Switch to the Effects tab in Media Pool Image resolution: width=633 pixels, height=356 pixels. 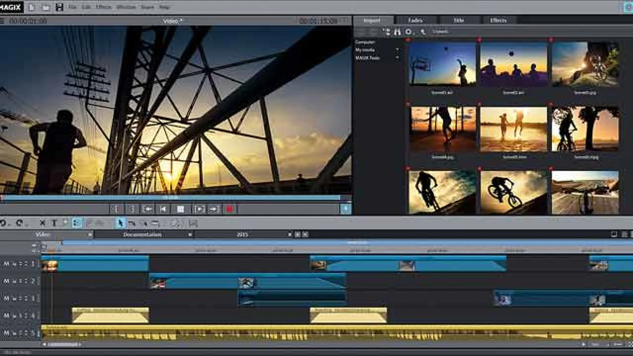click(x=499, y=20)
